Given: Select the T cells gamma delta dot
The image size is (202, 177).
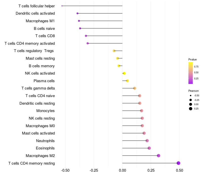Looking at the screenshot, I should tap(135, 88).
